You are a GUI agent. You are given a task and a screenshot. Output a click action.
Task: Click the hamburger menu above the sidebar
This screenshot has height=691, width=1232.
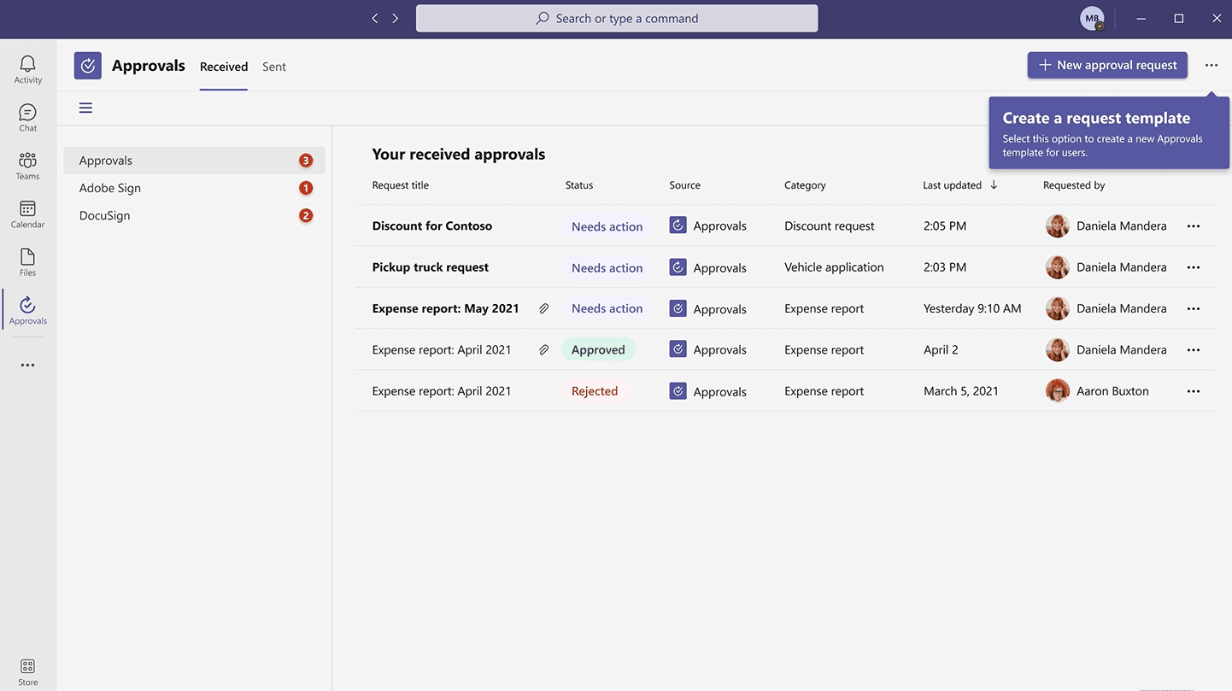point(85,107)
